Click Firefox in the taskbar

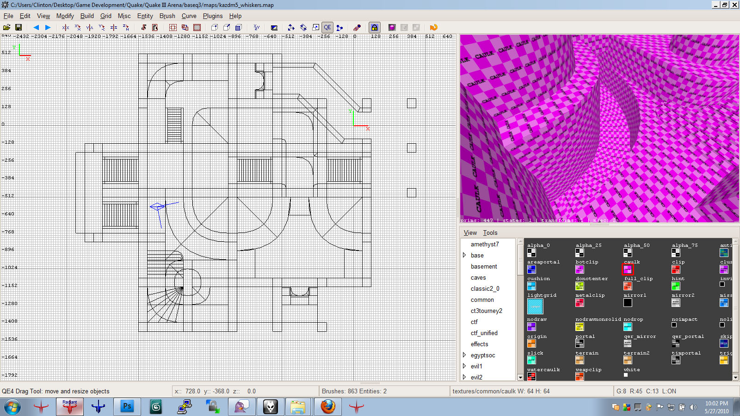pos(327,407)
